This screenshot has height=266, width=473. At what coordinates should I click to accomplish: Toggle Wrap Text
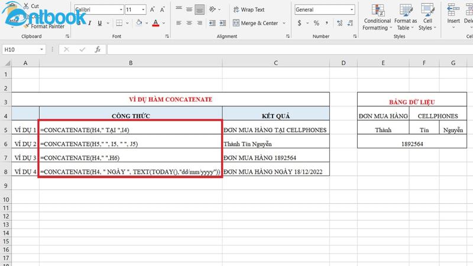[249, 9]
